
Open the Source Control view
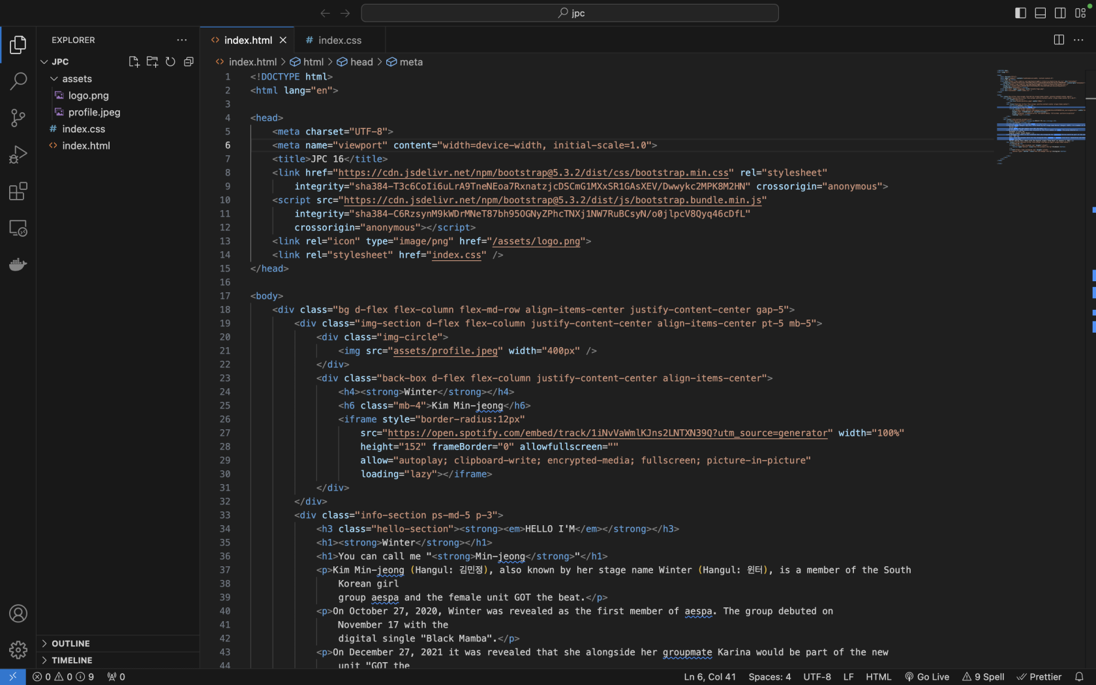(x=18, y=118)
